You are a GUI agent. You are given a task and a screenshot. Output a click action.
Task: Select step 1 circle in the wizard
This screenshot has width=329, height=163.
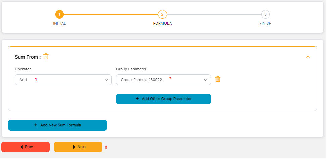point(59,14)
